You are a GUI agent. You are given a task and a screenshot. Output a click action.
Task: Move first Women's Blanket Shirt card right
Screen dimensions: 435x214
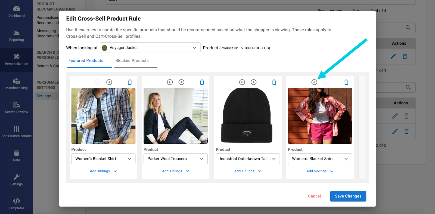[x=109, y=82]
